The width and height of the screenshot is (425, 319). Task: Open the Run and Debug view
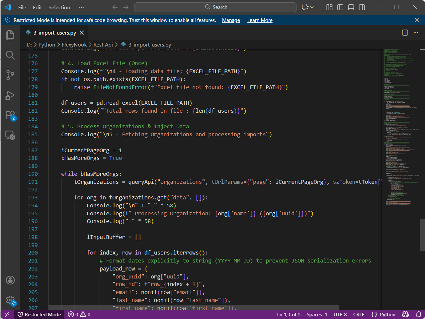click(x=10, y=95)
